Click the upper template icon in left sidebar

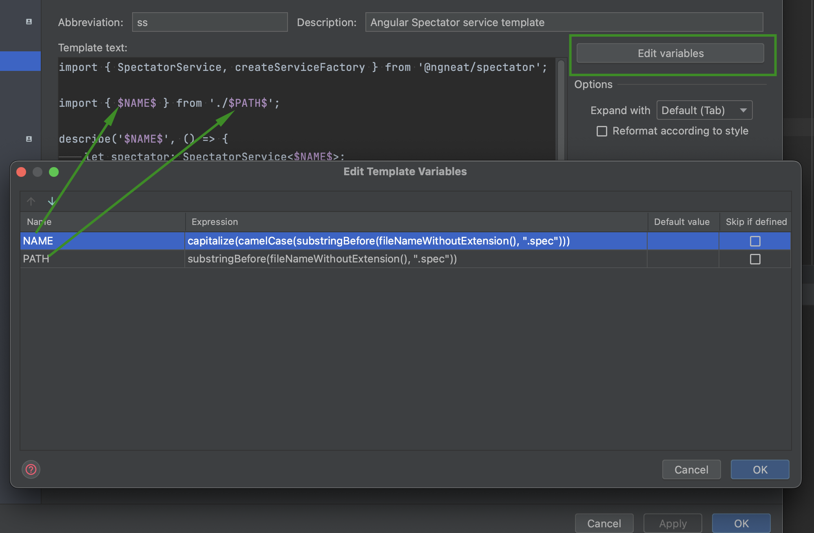click(29, 22)
